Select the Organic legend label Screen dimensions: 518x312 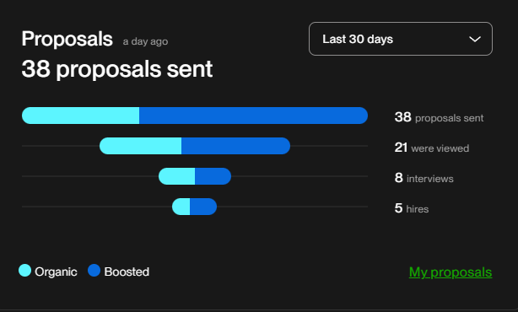56,272
